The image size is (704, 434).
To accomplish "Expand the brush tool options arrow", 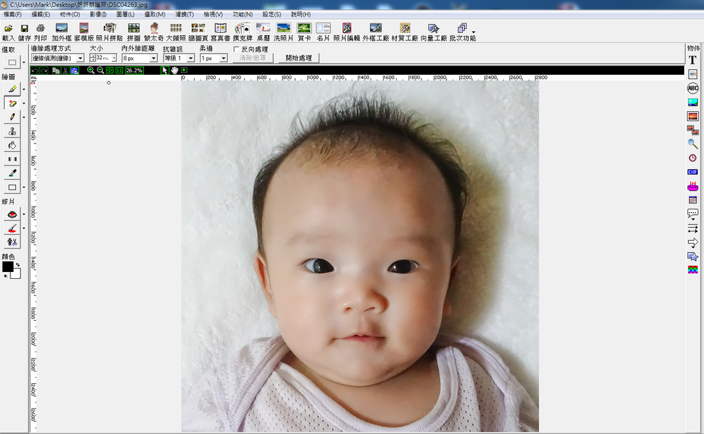I will point(24,89).
